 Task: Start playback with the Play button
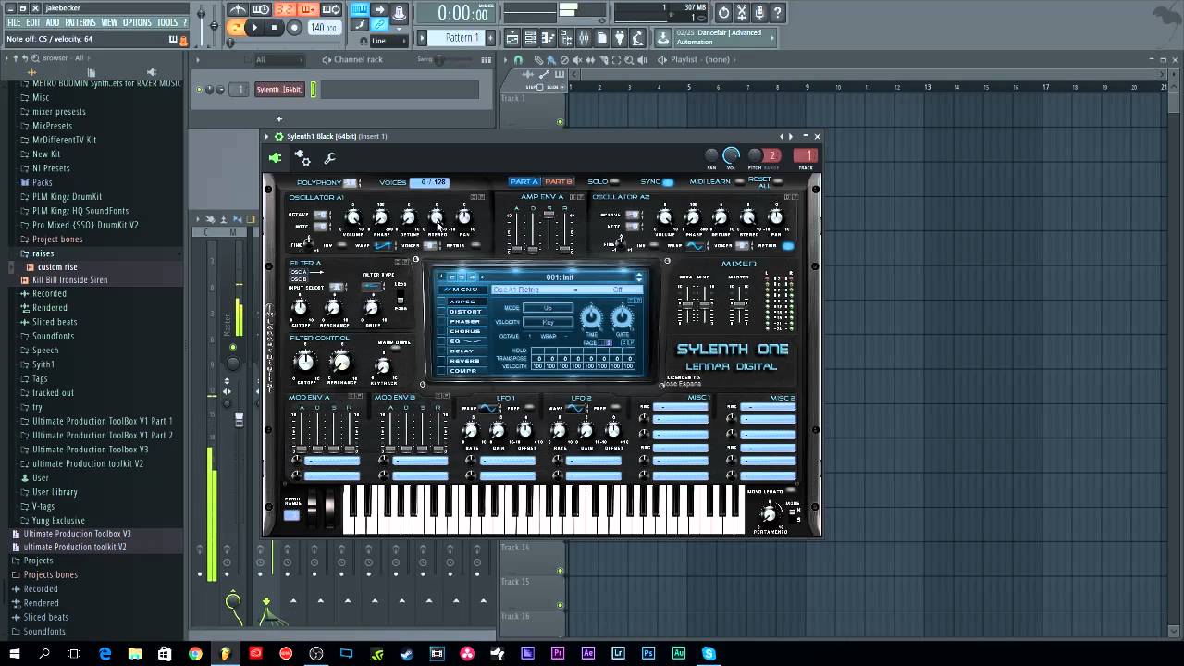click(255, 28)
